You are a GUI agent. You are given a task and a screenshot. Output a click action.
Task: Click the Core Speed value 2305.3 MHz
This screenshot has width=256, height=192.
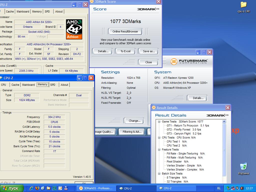[26, 71]
